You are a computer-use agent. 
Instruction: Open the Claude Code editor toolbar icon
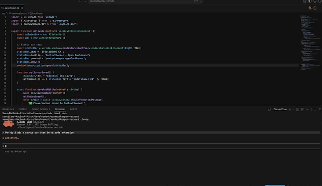click(x=310, y=8)
